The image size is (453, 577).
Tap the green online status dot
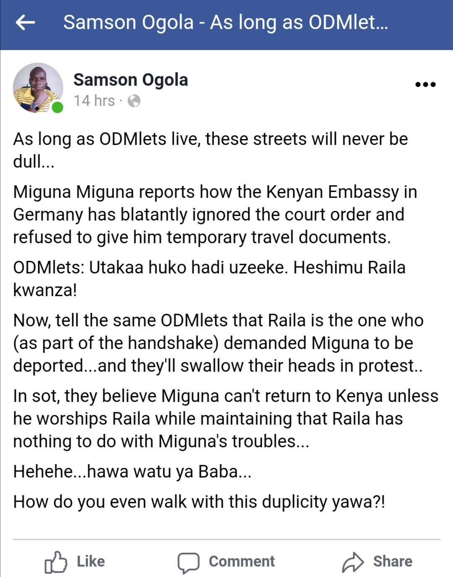pos(57,108)
